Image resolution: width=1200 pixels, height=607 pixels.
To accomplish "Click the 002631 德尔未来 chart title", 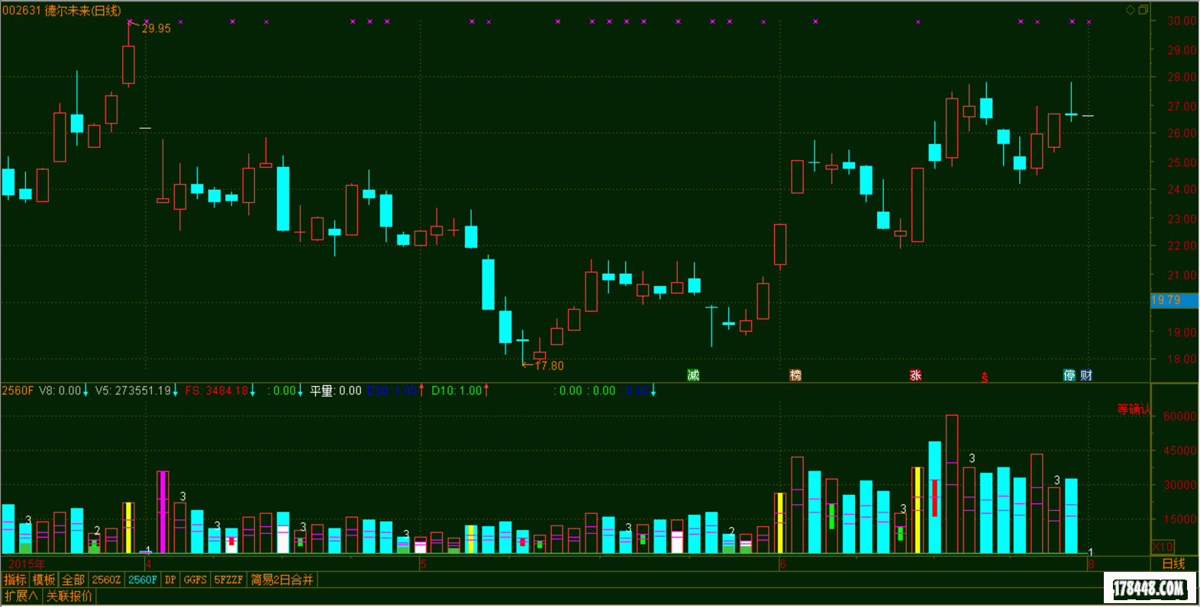I will click(61, 11).
